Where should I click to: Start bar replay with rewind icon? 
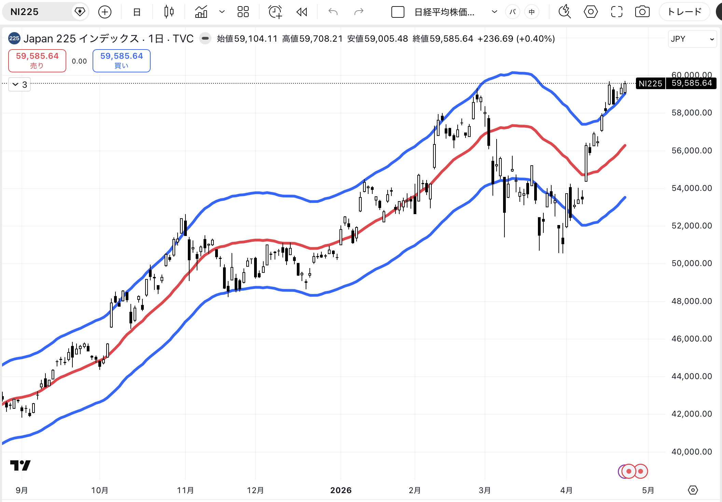pyautogui.click(x=302, y=12)
